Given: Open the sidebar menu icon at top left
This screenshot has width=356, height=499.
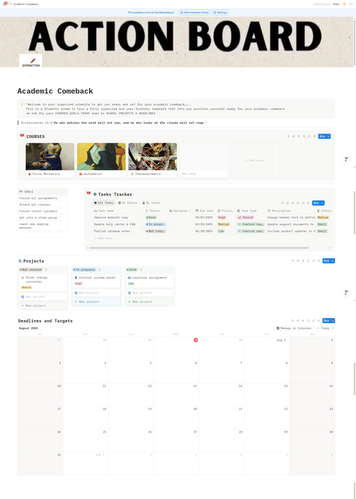Looking at the screenshot, I should (x=5, y=4).
